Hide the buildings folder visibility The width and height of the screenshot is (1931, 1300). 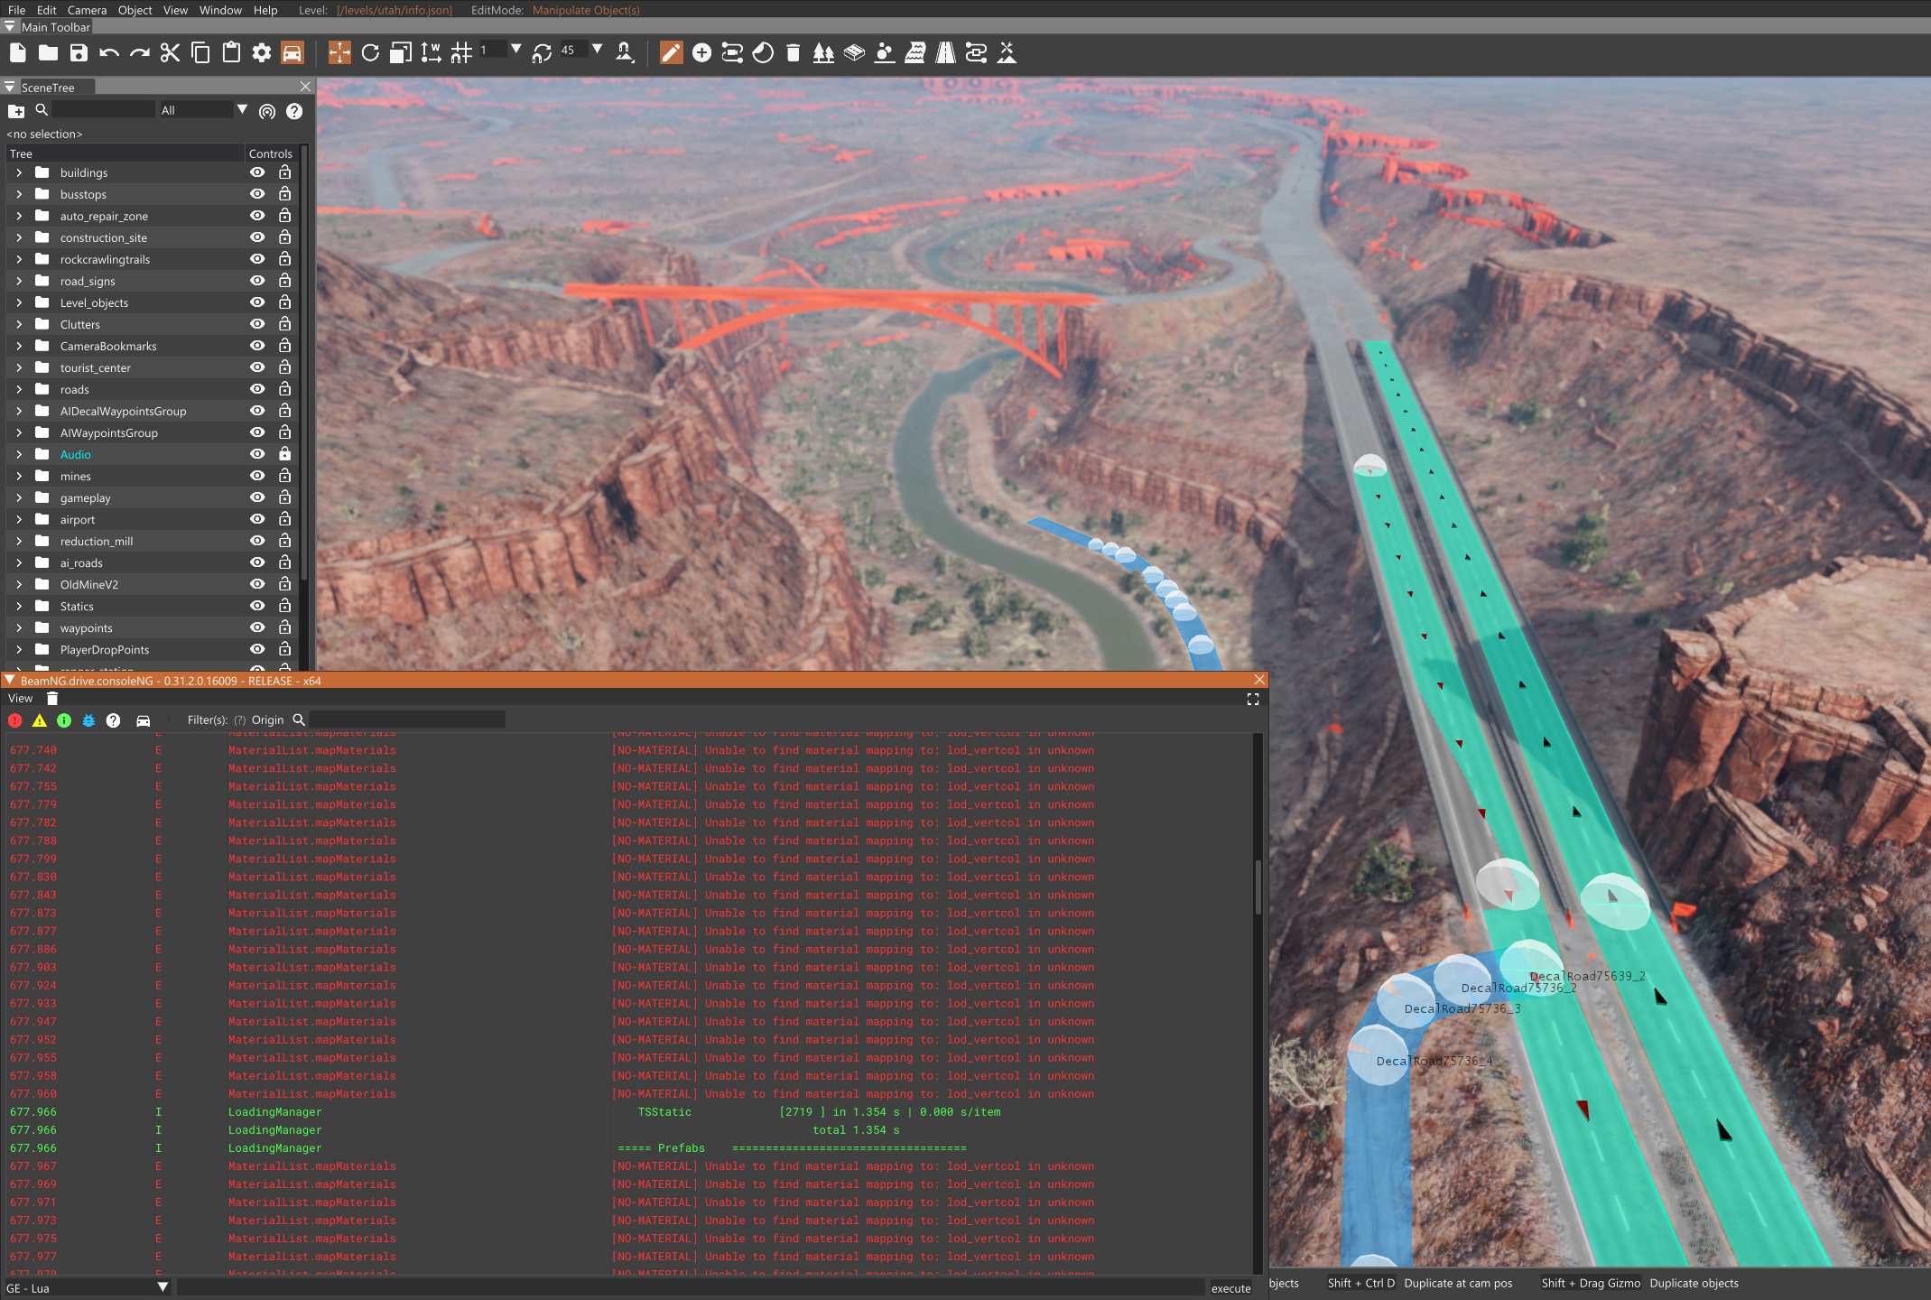pyautogui.click(x=257, y=172)
